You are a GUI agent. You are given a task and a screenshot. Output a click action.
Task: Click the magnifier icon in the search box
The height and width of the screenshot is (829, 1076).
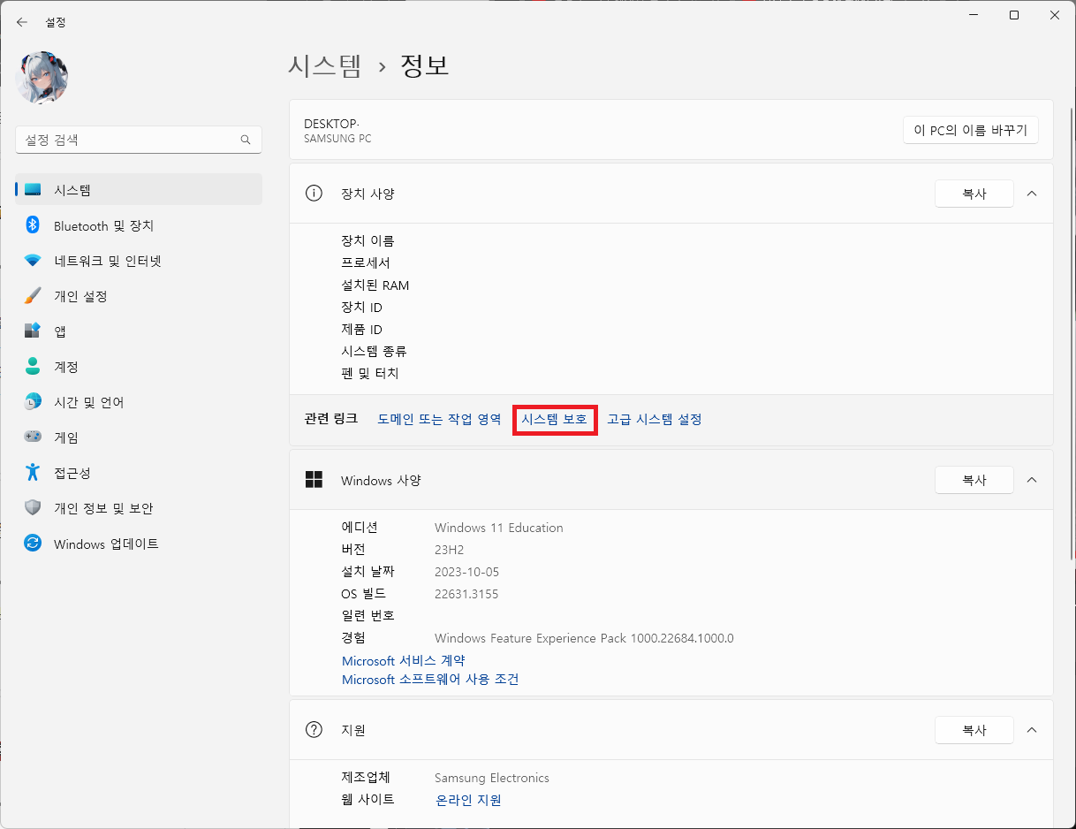(246, 140)
